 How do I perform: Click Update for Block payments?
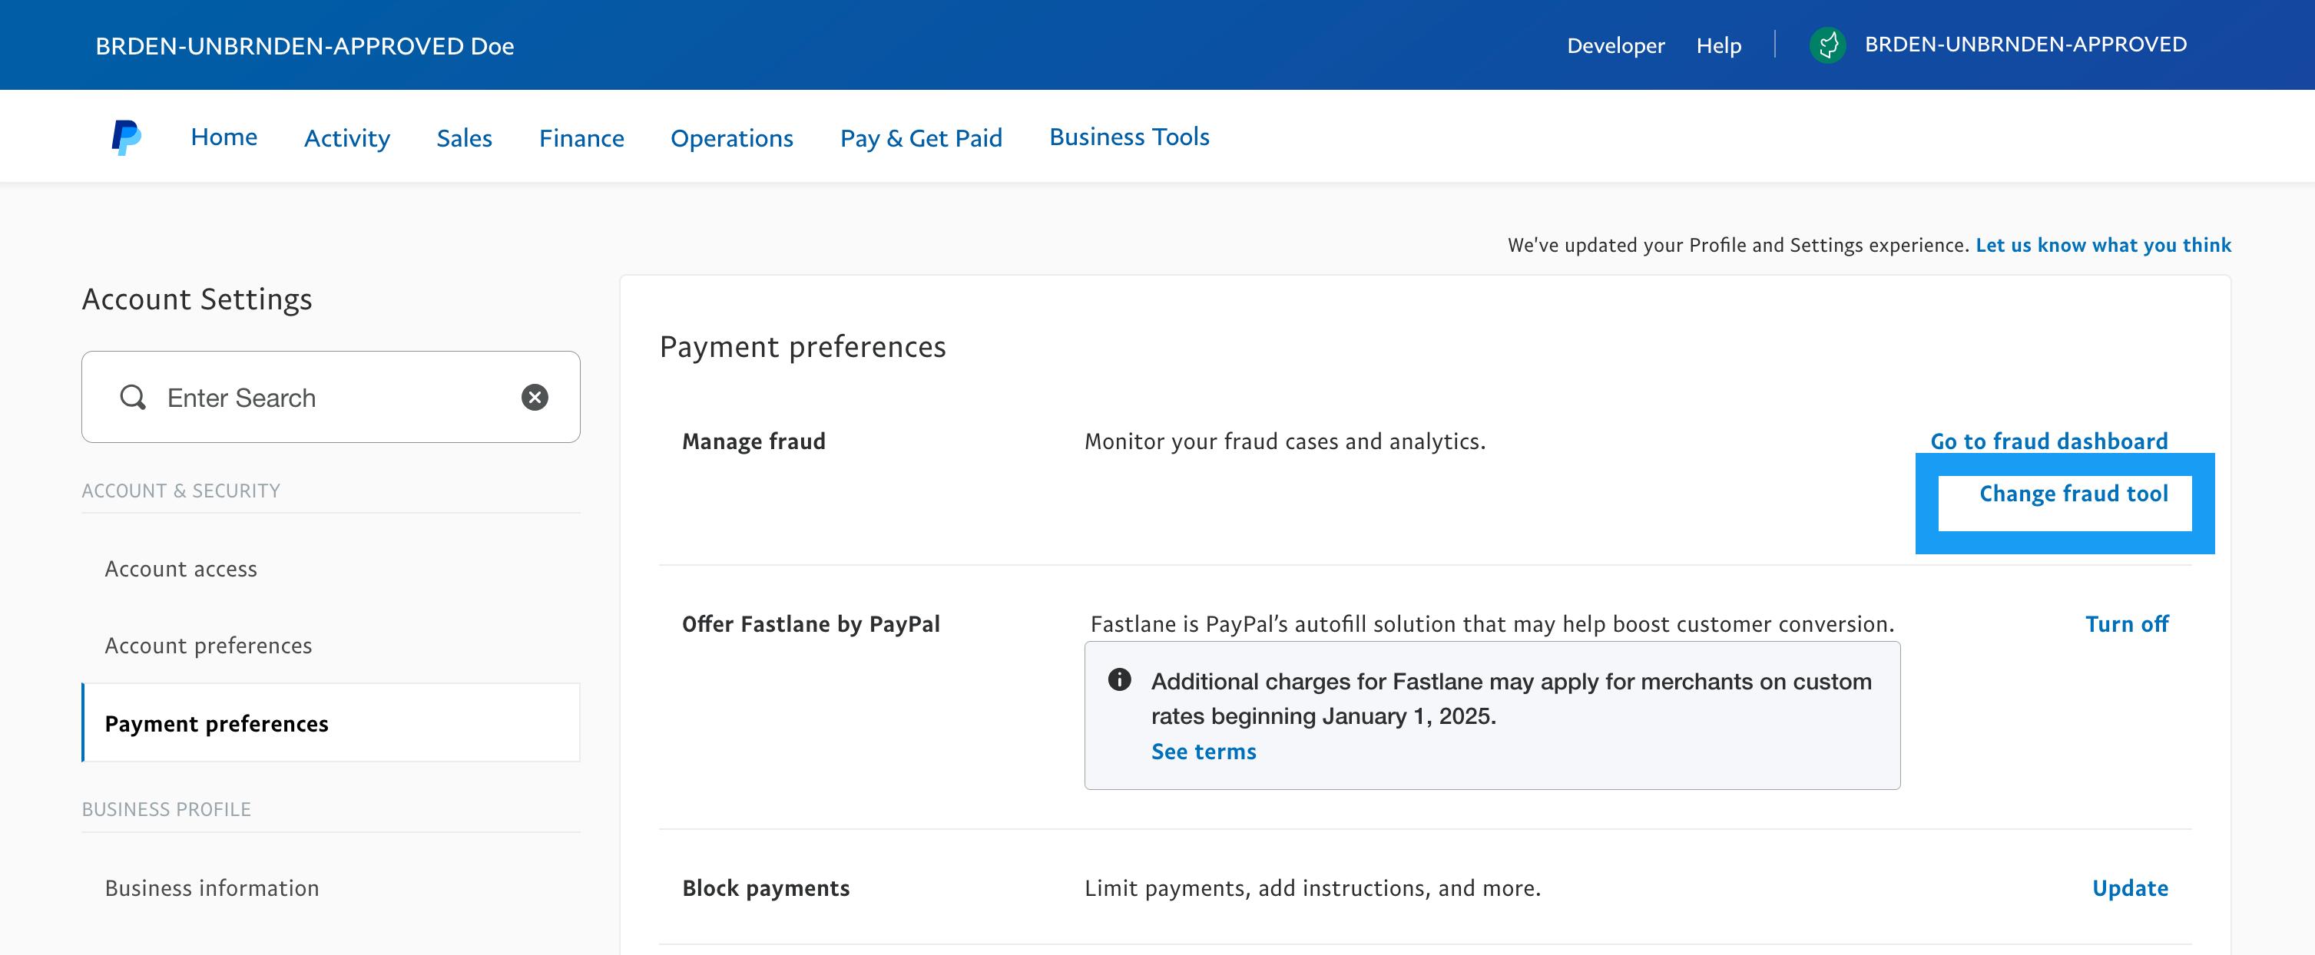[2129, 888]
